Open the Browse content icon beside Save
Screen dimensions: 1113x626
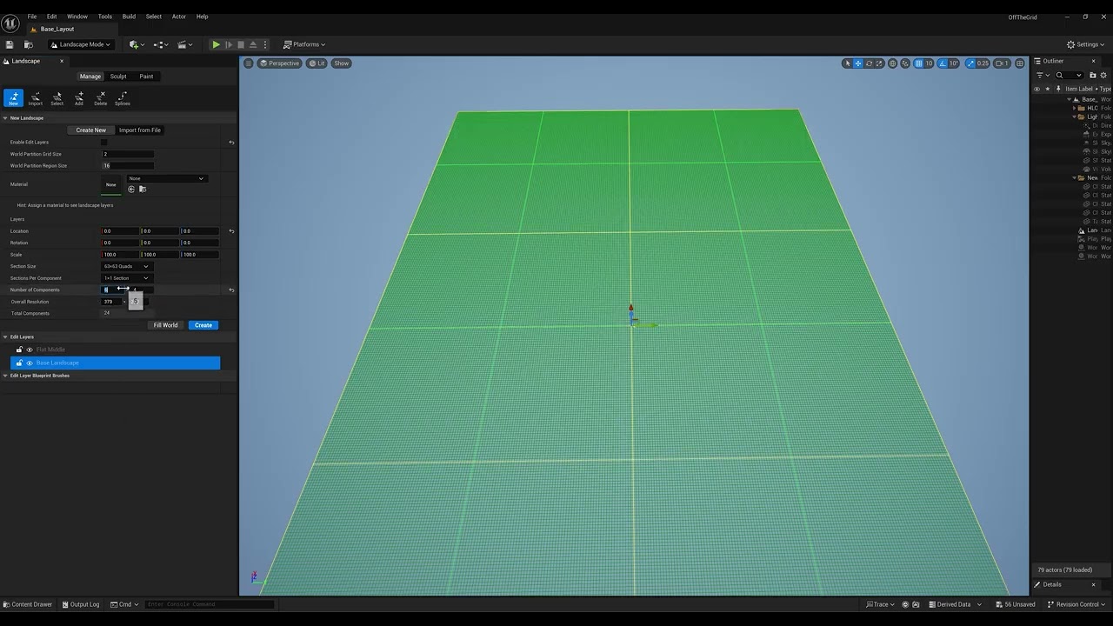click(x=28, y=44)
